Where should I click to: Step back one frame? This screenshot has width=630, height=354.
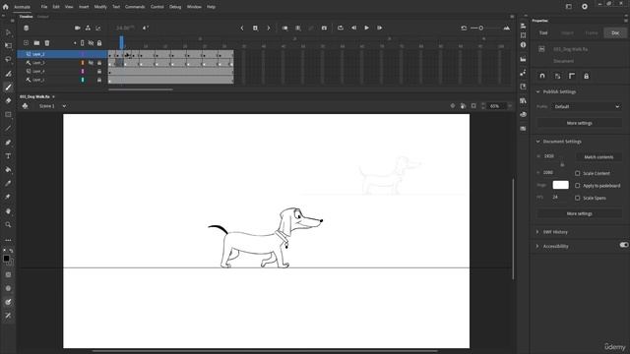click(353, 29)
